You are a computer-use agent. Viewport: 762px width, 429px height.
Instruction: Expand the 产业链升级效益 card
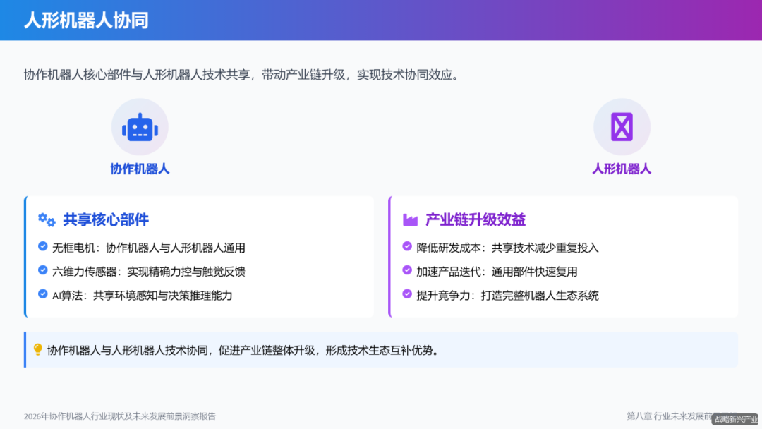click(564, 255)
